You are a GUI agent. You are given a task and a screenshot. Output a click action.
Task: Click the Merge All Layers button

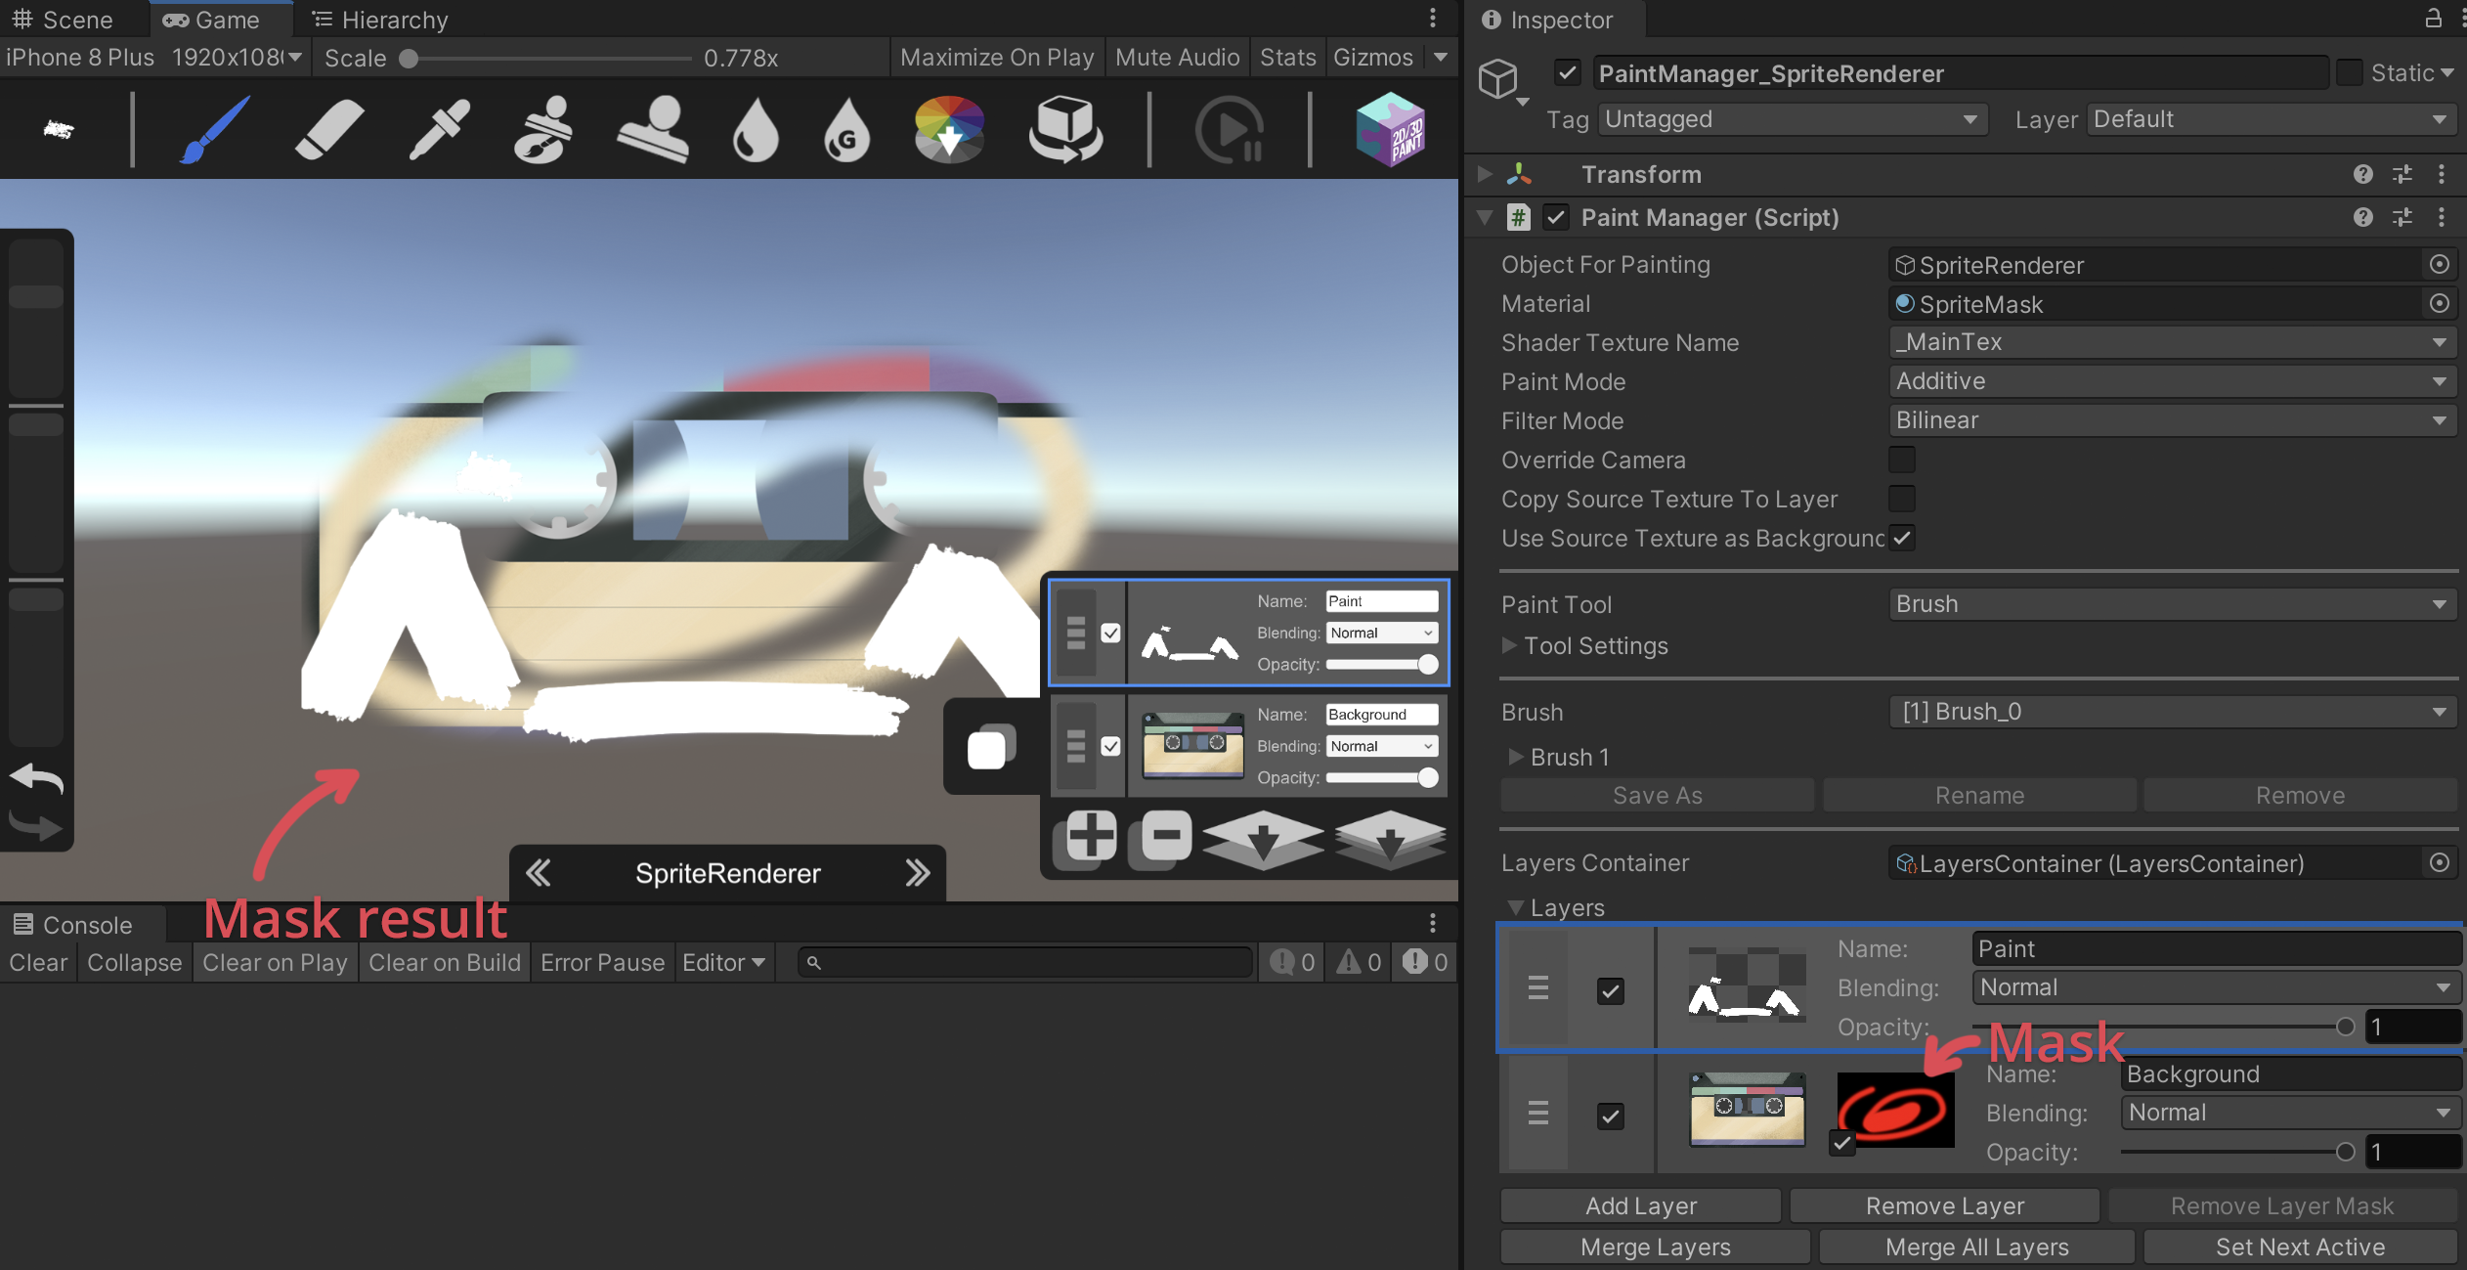[1976, 1248]
